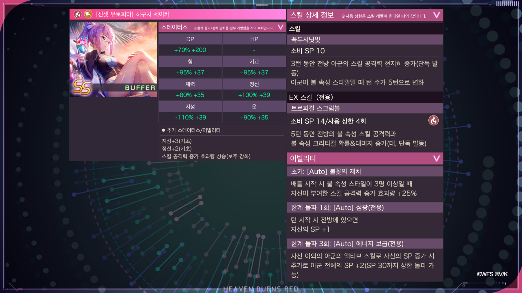The width and height of the screenshot is (522, 293).
Task: Collapse the 스테이터스 section chevron
Action: (281, 27)
